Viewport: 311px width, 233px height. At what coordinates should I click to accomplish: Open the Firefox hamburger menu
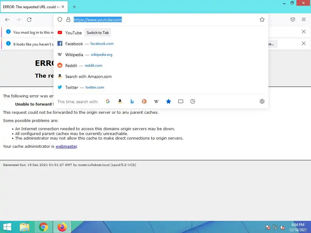coord(304,19)
